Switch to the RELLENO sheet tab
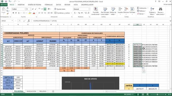 43,91
